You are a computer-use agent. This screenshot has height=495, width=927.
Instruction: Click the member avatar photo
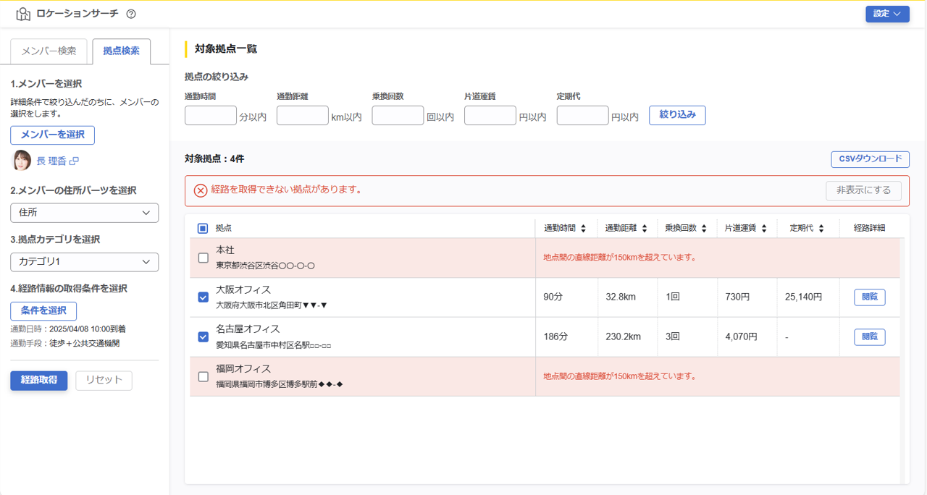[22, 161]
